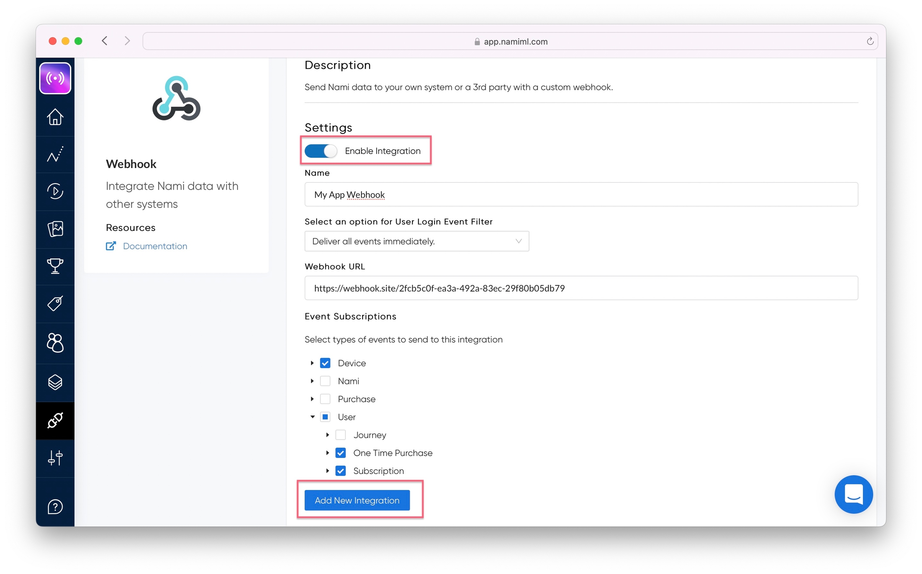Viewport: 922px width, 574px height.
Task: Open the paywalls image cards icon
Action: (x=55, y=229)
